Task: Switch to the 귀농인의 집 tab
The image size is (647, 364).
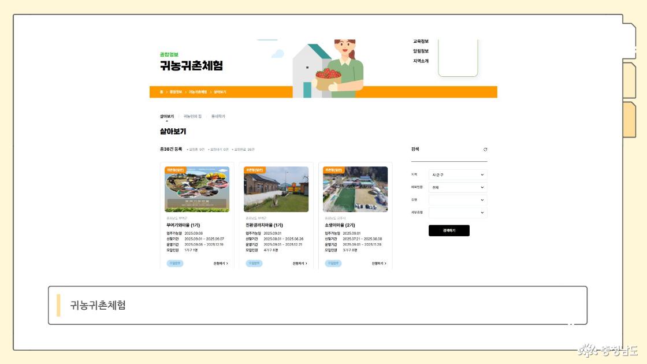Action: (192, 117)
